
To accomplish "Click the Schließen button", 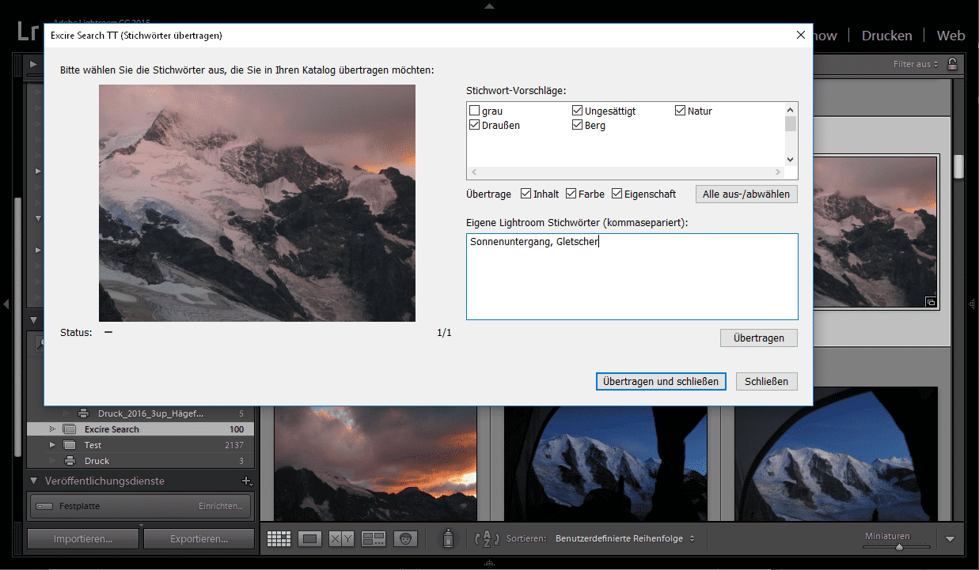I will coord(766,381).
